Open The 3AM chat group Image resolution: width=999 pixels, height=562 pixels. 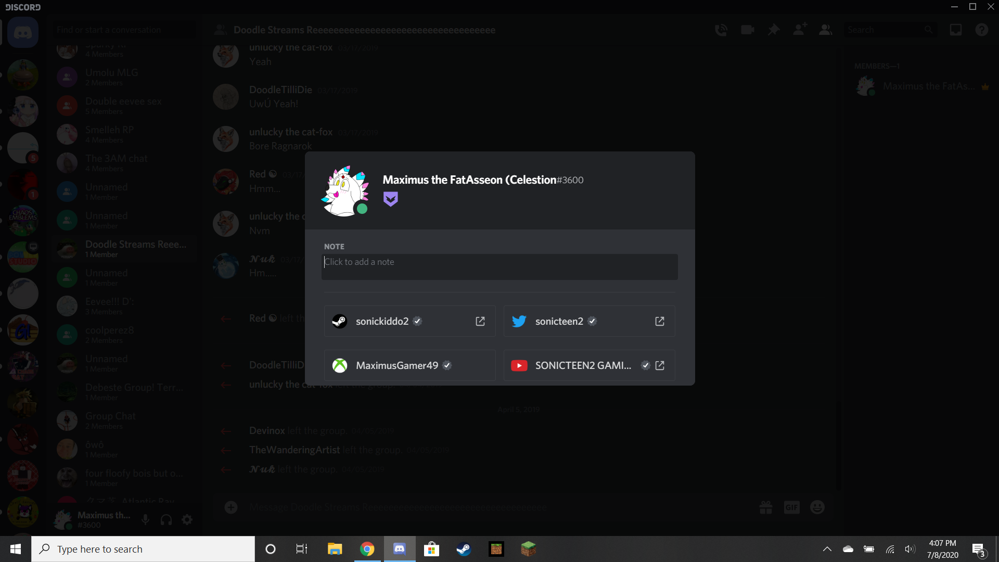click(125, 163)
